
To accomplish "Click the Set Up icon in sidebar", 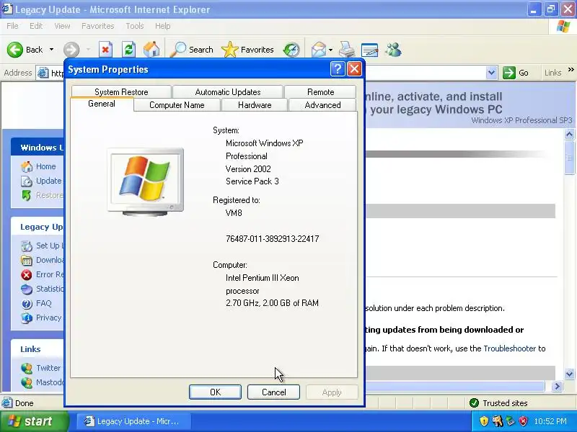I will (27, 246).
